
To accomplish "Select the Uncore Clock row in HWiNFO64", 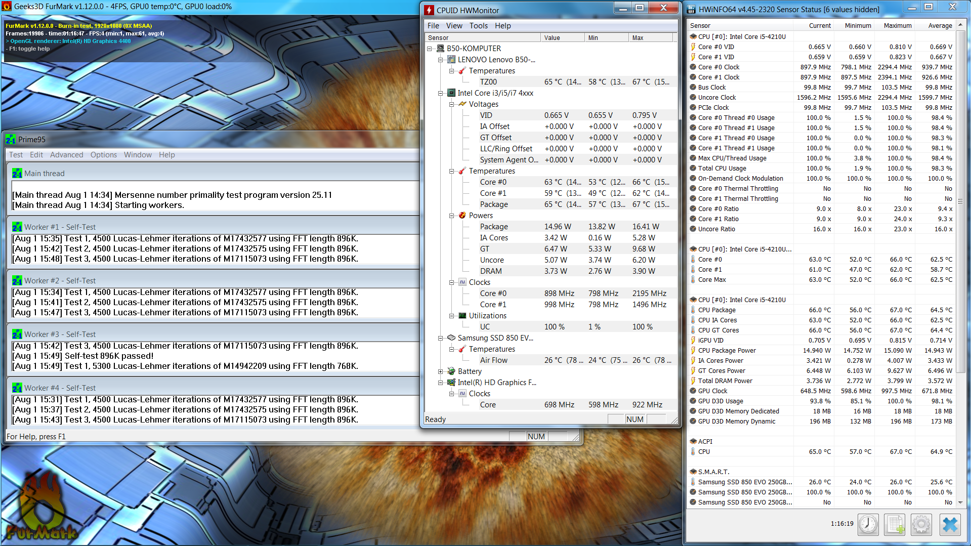I will click(x=821, y=98).
